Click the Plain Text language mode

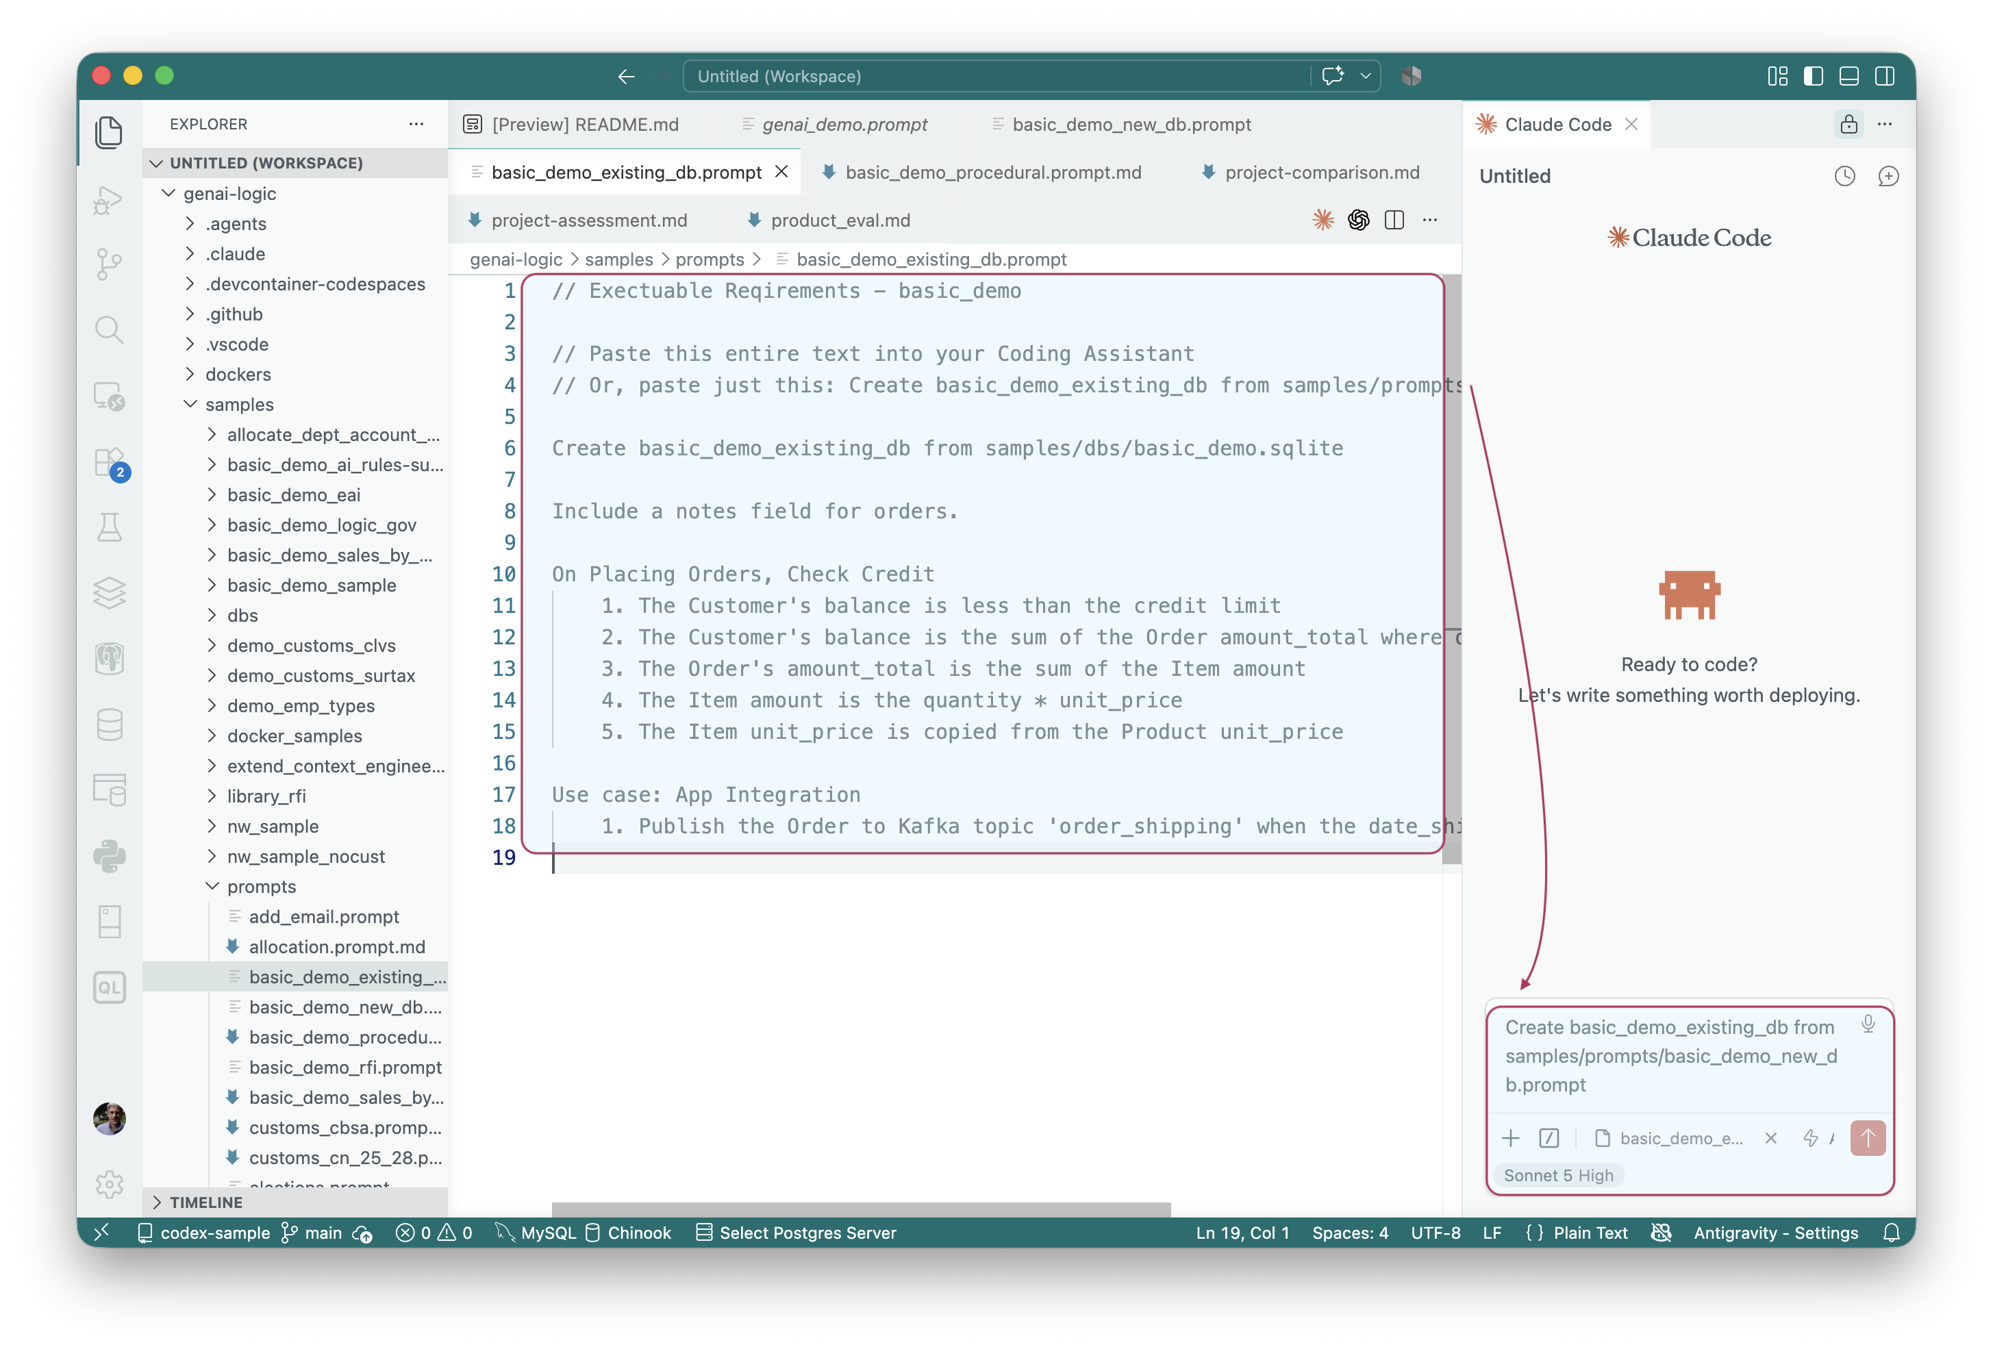click(1589, 1233)
